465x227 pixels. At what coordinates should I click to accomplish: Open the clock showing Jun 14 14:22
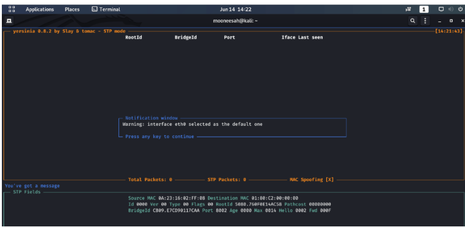click(x=236, y=9)
